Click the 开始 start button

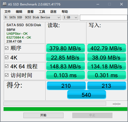(43, 115)
